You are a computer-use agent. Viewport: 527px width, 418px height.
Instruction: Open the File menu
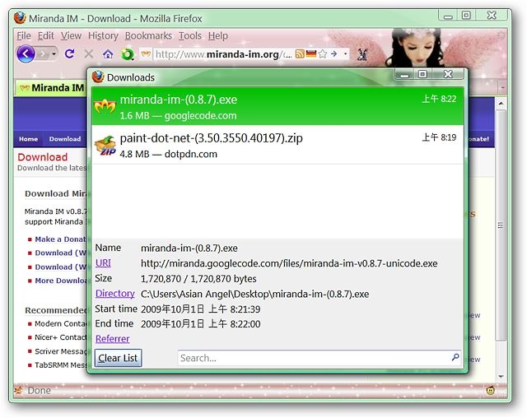click(x=24, y=35)
